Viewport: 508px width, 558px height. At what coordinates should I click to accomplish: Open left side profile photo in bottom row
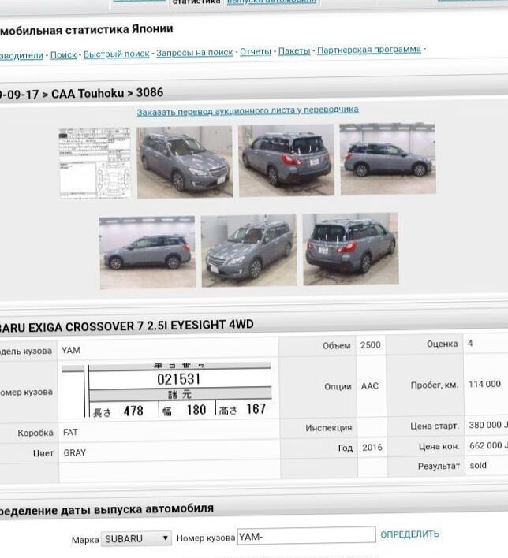point(148,252)
